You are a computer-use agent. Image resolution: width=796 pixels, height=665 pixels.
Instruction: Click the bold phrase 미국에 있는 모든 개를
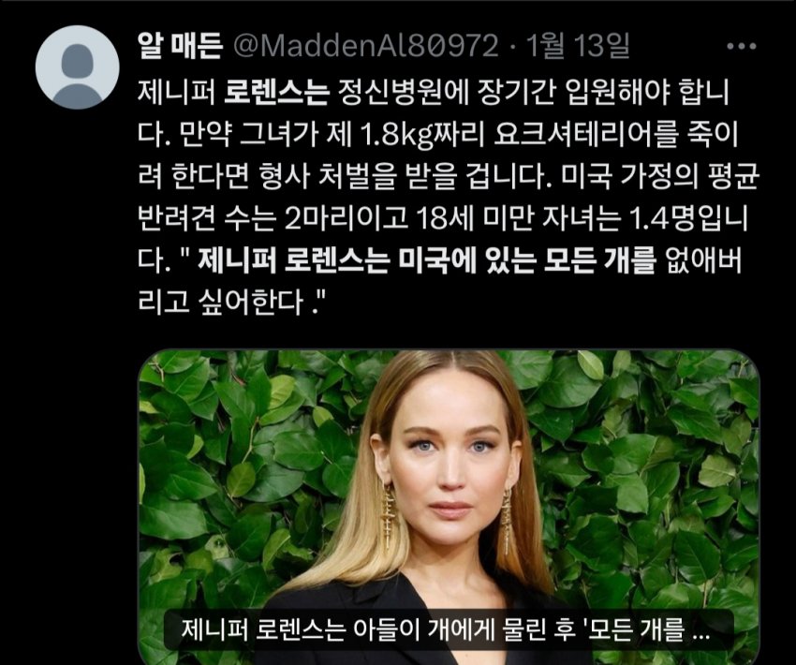(527, 260)
